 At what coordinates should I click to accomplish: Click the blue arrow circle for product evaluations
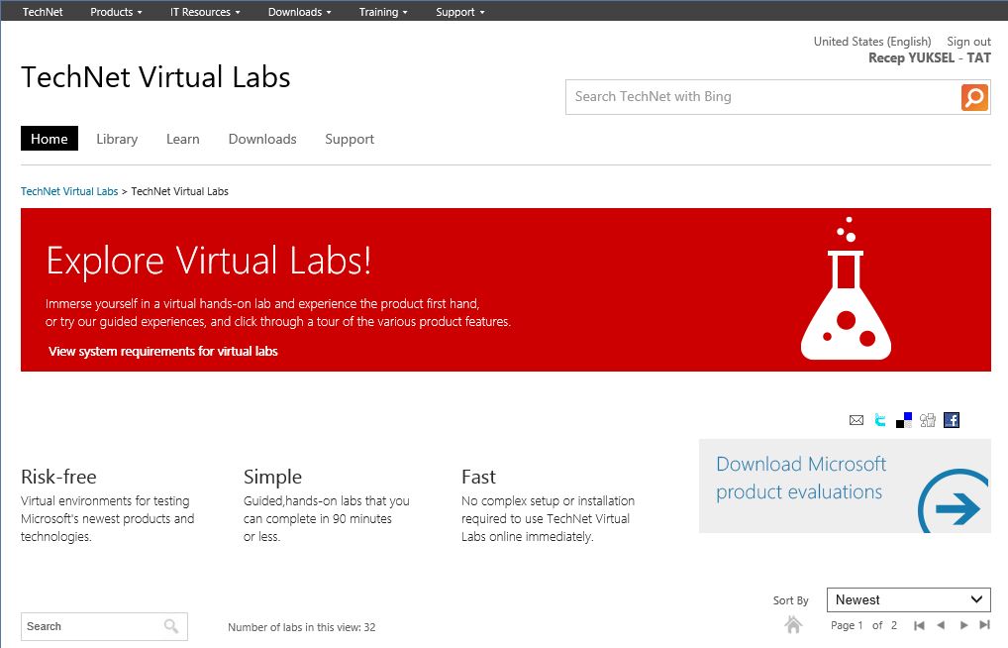[x=954, y=501]
